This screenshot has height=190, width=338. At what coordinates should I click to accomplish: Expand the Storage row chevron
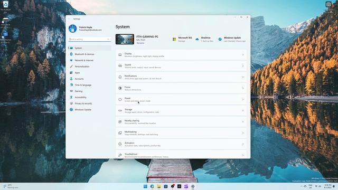[x=243, y=110]
